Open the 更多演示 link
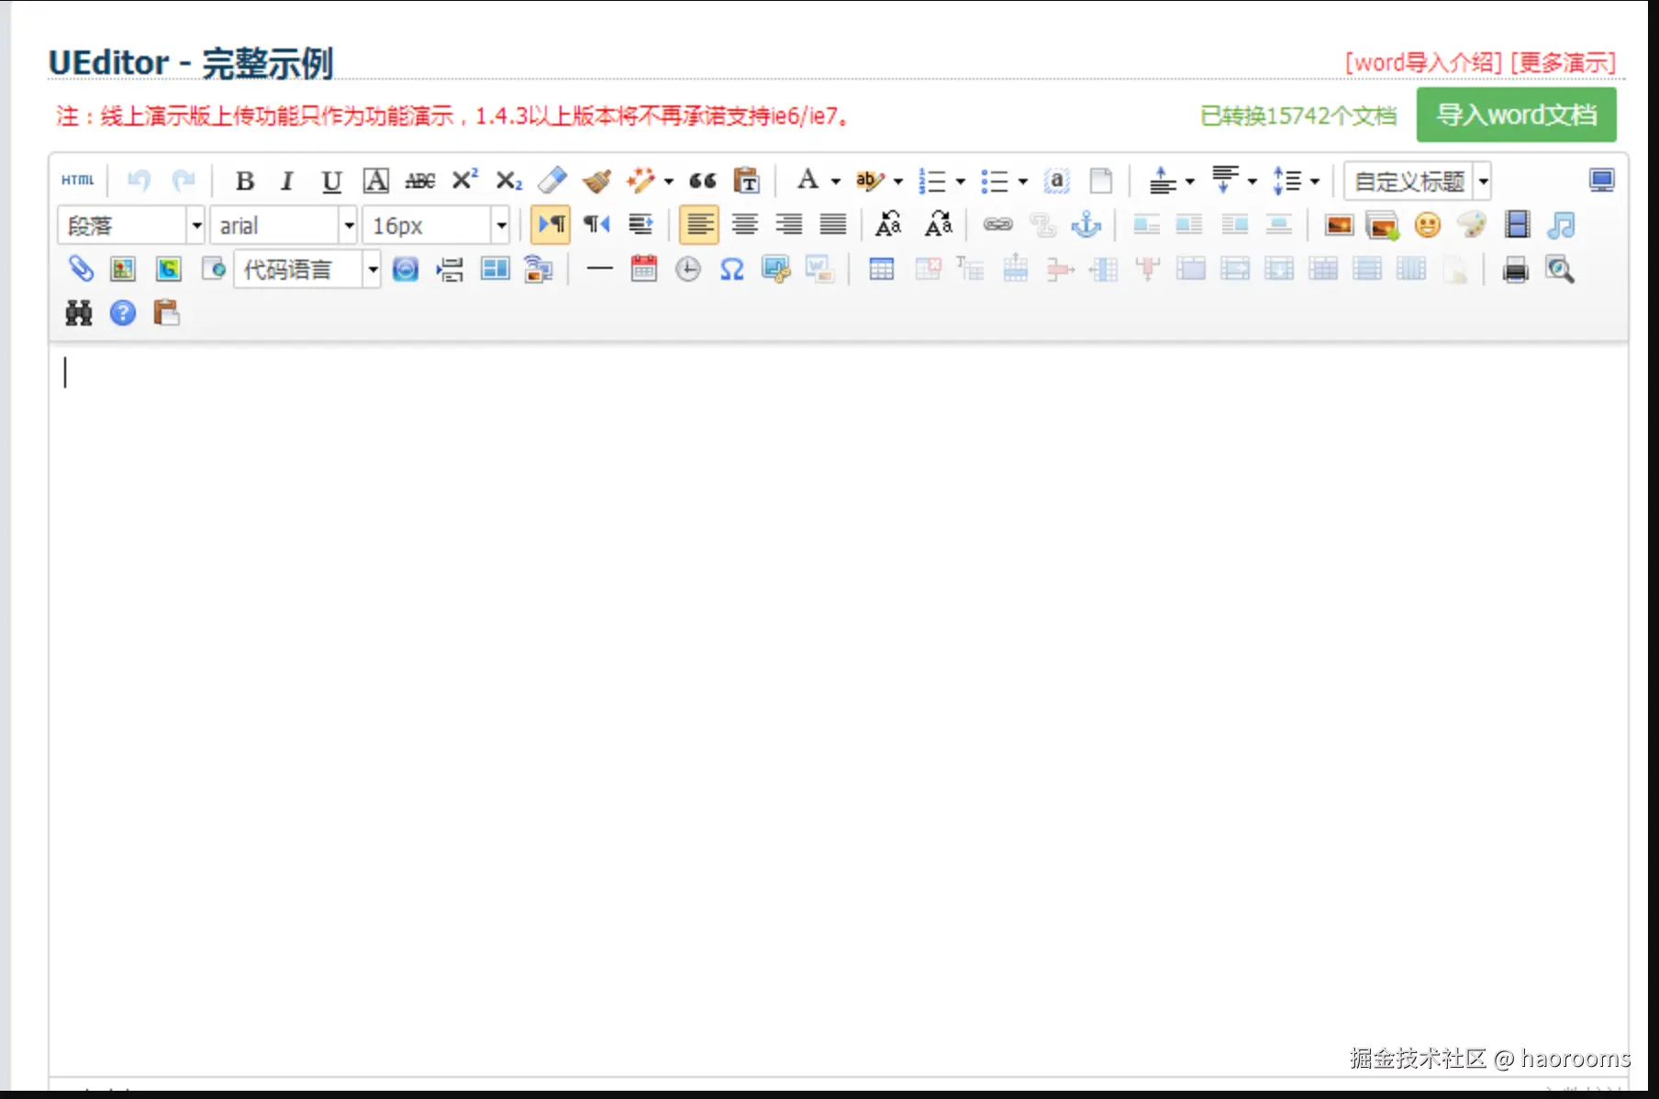Viewport: 1659px width, 1099px height. pyautogui.click(x=1564, y=62)
